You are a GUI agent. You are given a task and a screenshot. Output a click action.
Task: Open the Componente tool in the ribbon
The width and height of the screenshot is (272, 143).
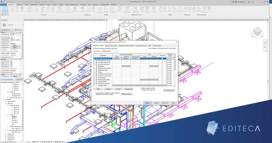(x=29, y=9)
